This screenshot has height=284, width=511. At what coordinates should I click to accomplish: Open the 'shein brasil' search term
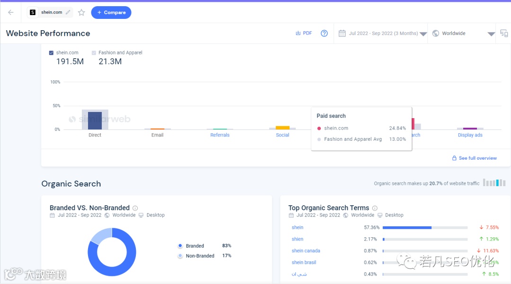point(304,263)
